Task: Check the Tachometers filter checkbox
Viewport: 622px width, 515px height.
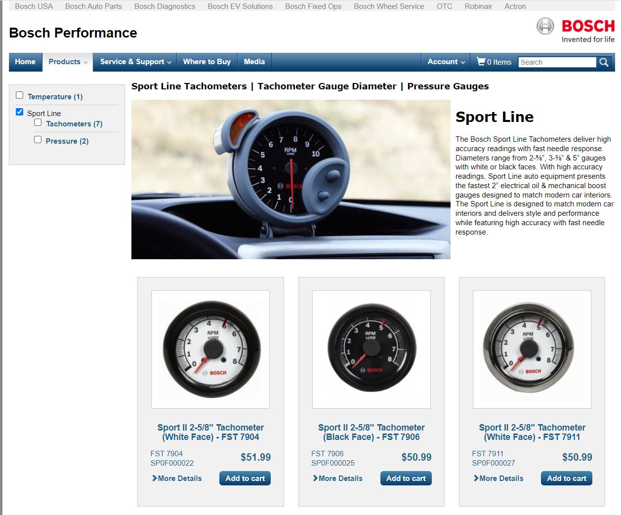Action: pyautogui.click(x=38, y=122)
